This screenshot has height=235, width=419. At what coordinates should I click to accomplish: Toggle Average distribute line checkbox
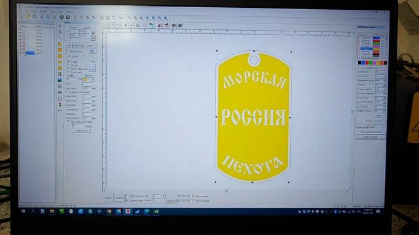point(67,92)
